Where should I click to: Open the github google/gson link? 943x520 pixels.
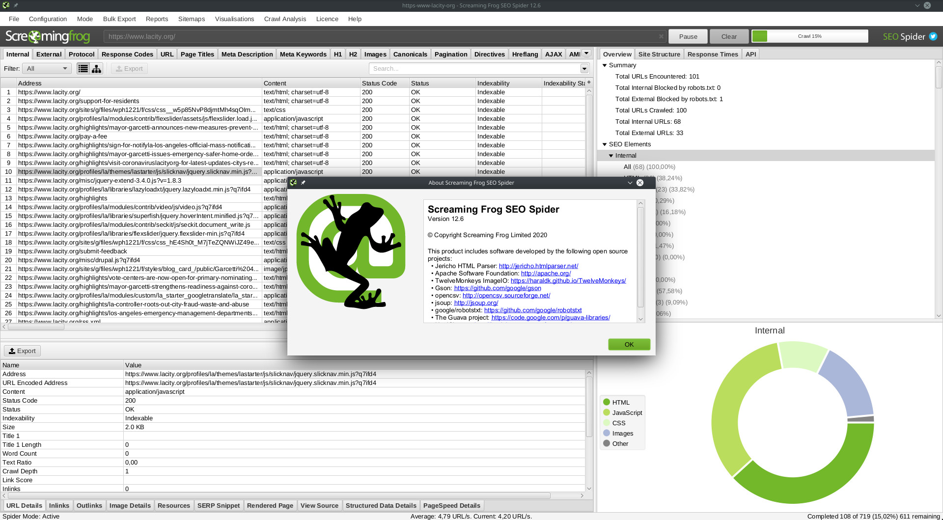coord(498,288)
